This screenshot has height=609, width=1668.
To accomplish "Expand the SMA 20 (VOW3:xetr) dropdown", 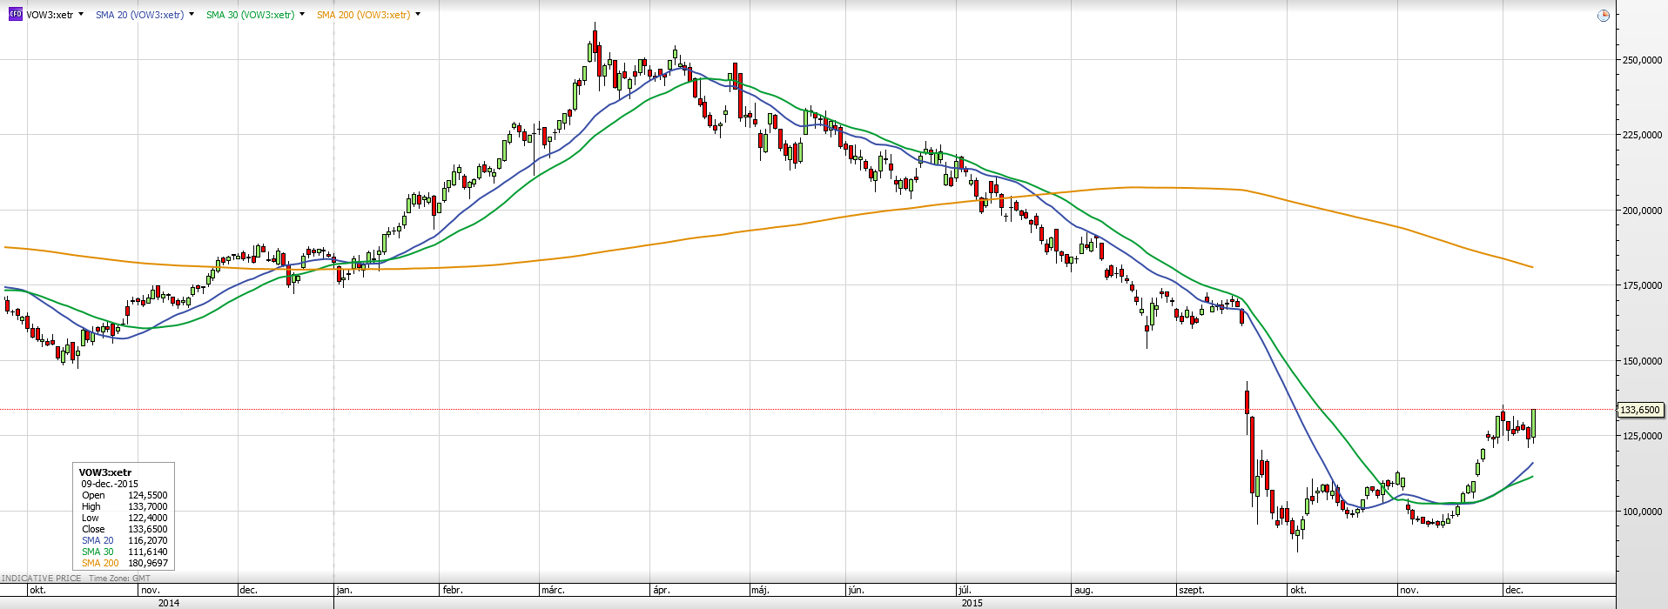I will click(x=192, y=15).
